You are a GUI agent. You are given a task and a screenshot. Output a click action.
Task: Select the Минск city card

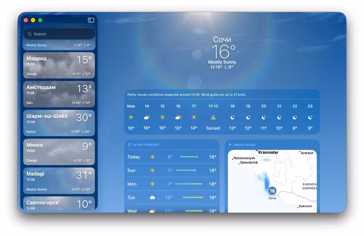click(59, 152)
